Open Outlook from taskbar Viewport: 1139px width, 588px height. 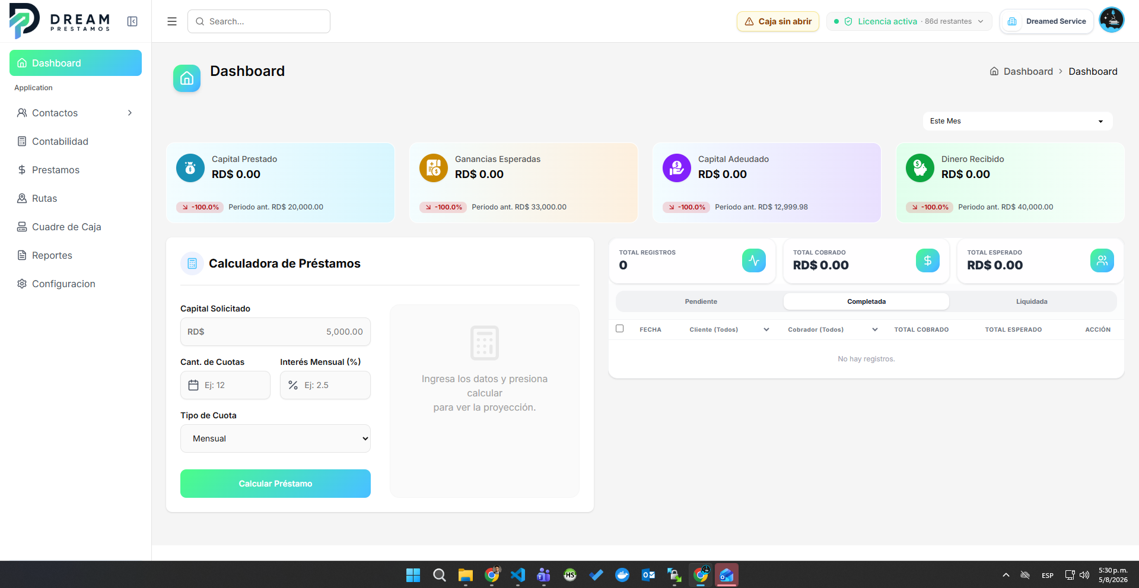pyautogui.click(x=648, y=575)
